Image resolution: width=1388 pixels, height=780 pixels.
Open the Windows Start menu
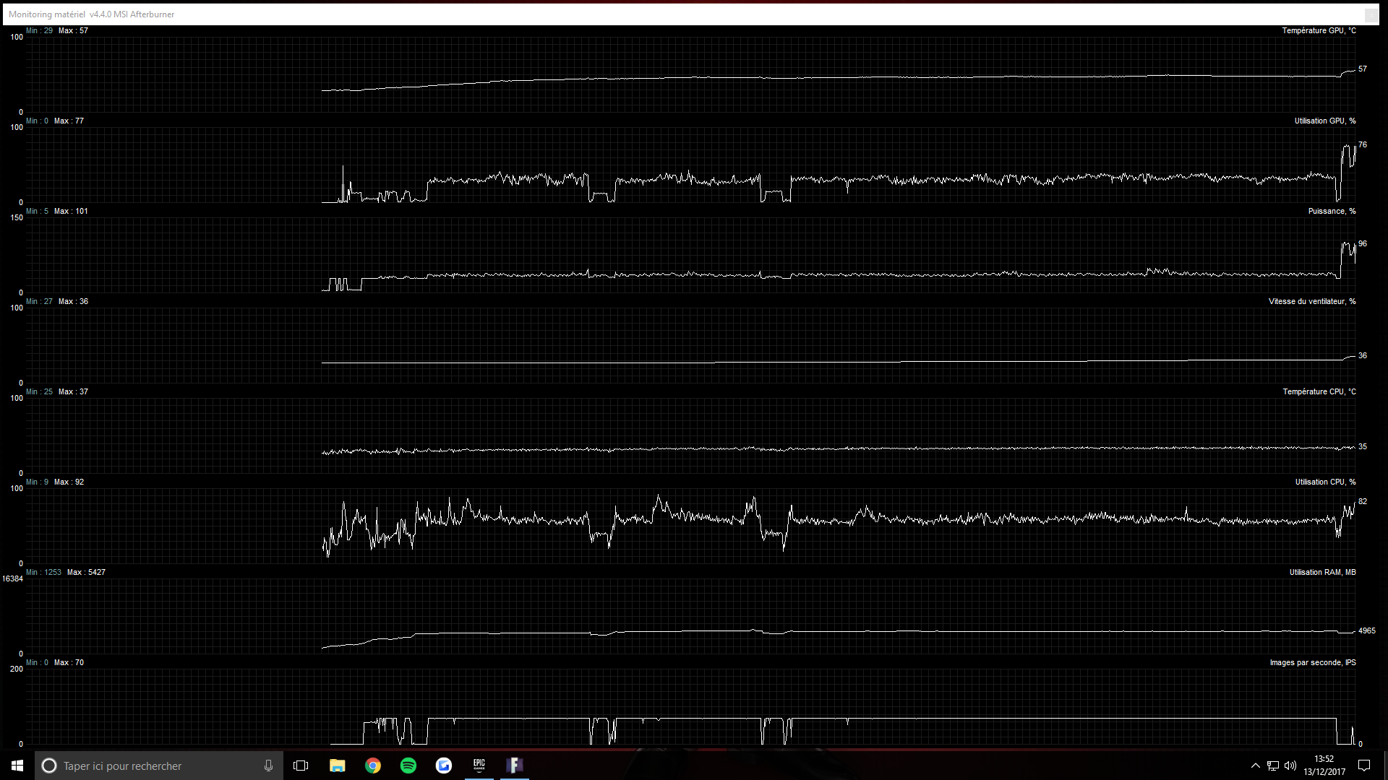pos(17,766)
